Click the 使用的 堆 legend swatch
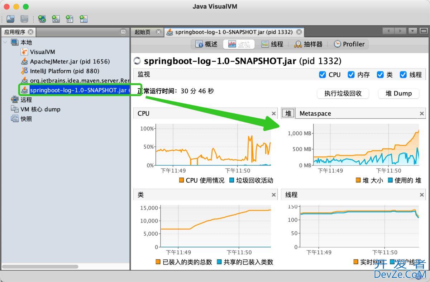 [x=390, y=180]
